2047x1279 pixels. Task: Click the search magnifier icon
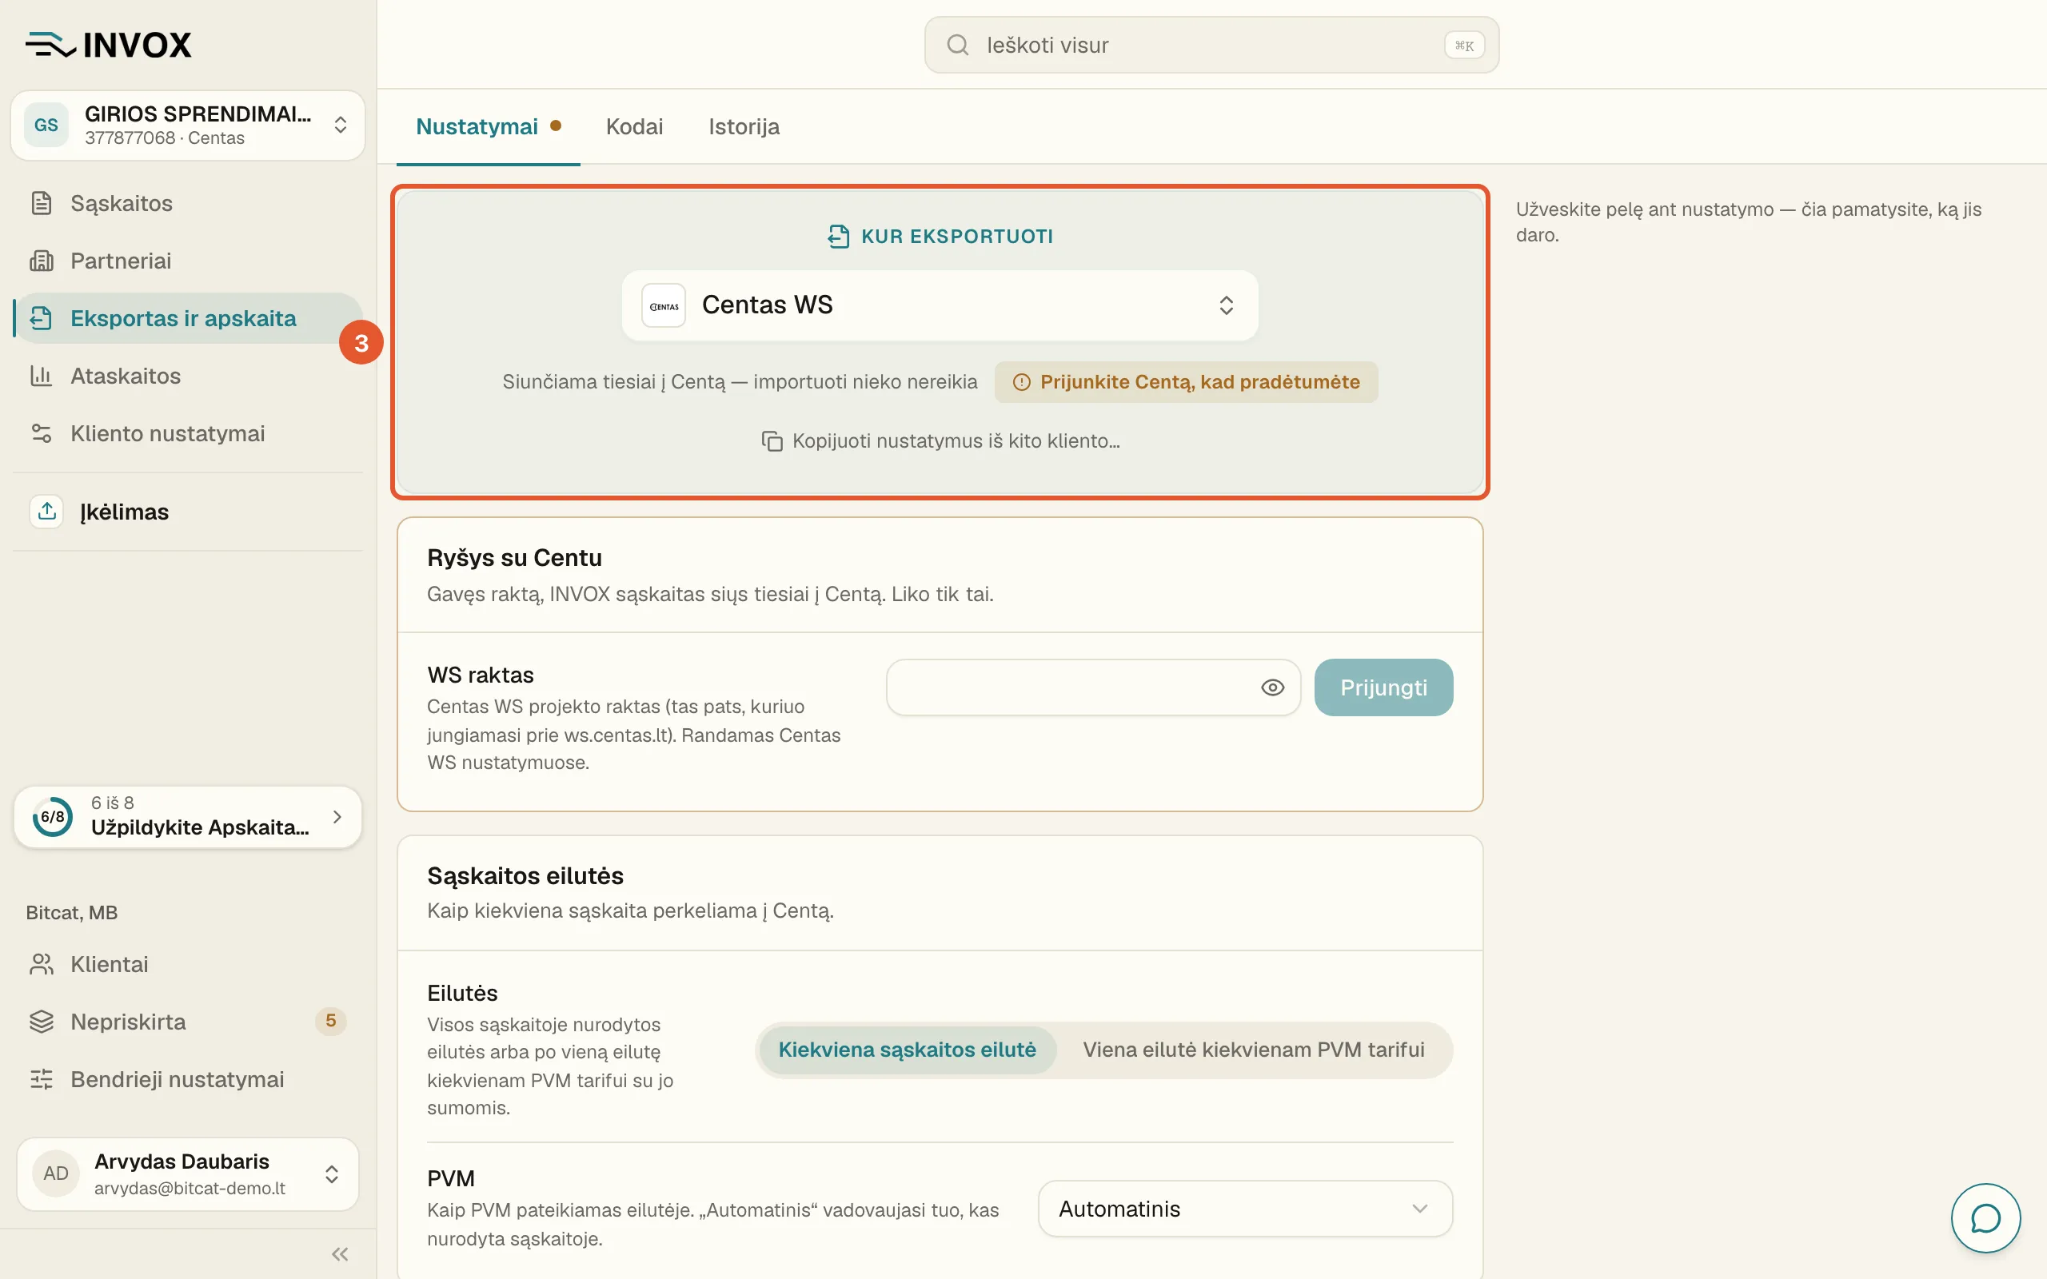(x=957, y=45)
